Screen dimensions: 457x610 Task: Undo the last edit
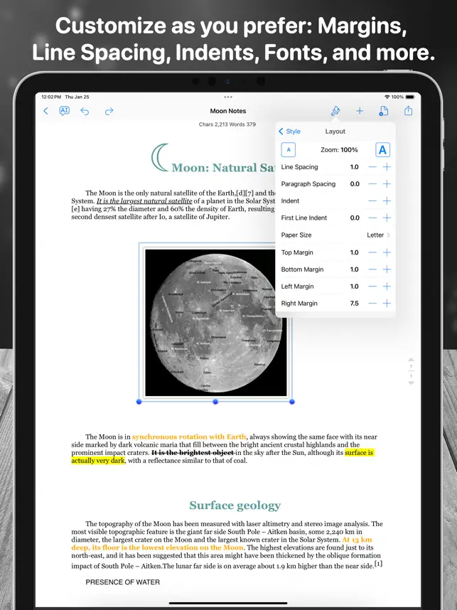click(85, 112)
